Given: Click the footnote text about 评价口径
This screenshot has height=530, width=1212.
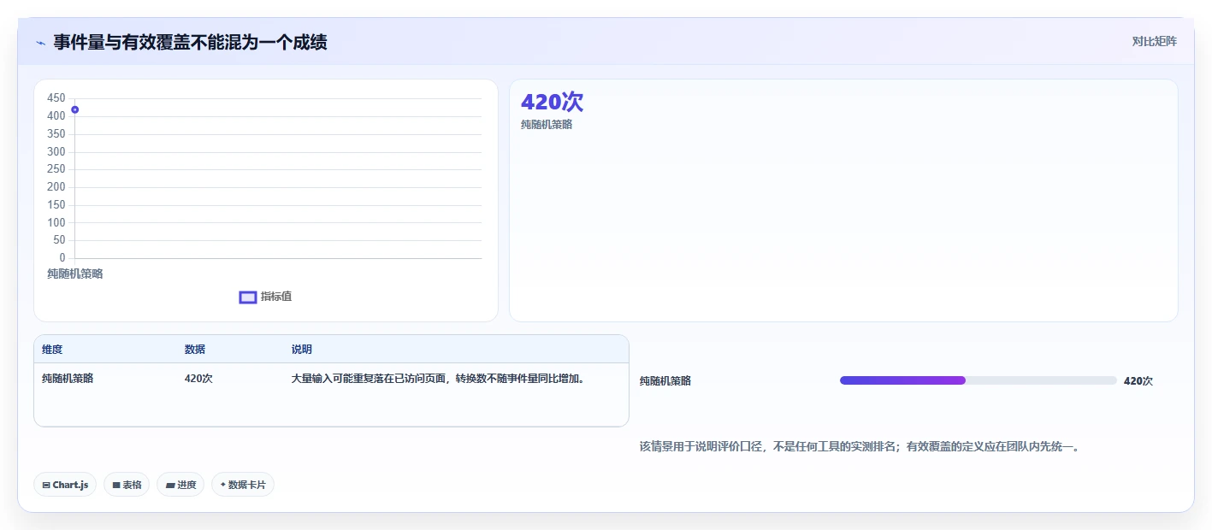Looking at the screenshot, I should pyautogui.click(x=859, y=446).
